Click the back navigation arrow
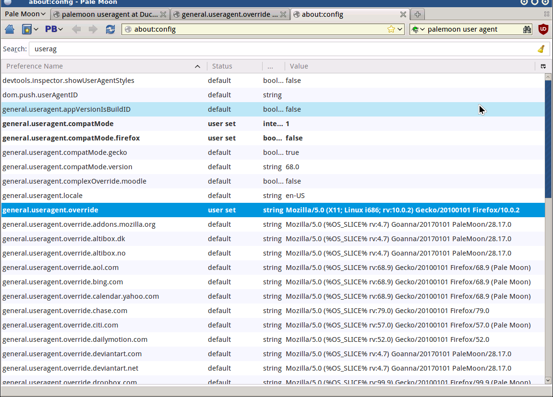Screen dimensions: 553x397 click(76, 29)
